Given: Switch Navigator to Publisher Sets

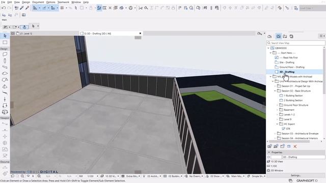Looking at the screenshot, I should click(291, 36).
